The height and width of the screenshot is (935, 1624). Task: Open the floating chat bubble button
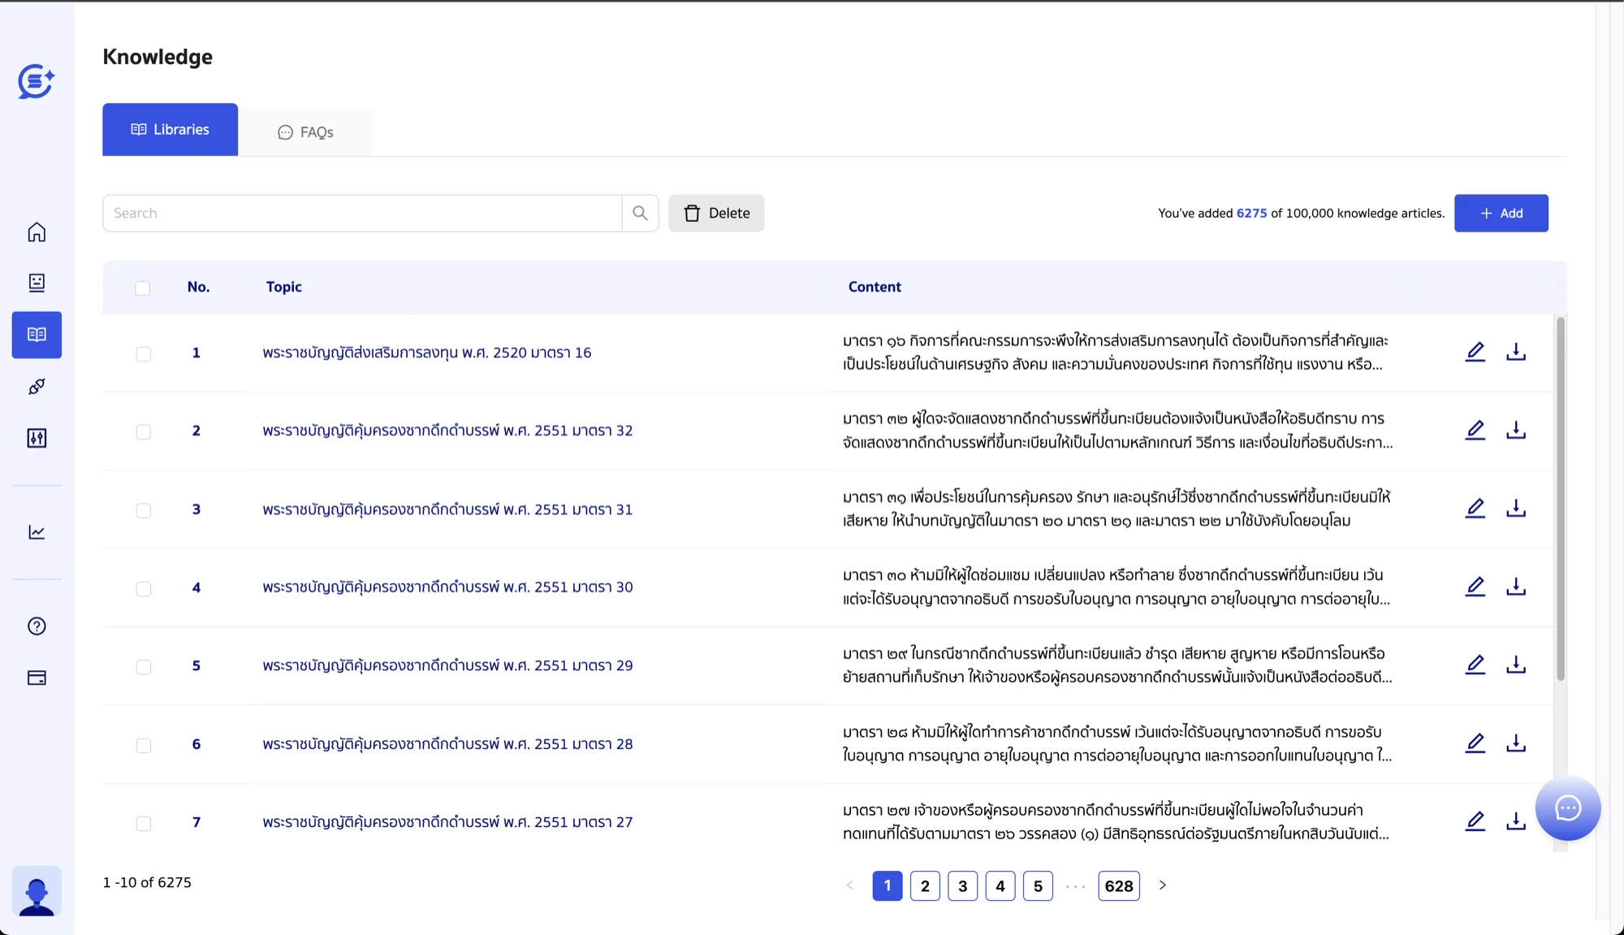tap(1567, 808)
